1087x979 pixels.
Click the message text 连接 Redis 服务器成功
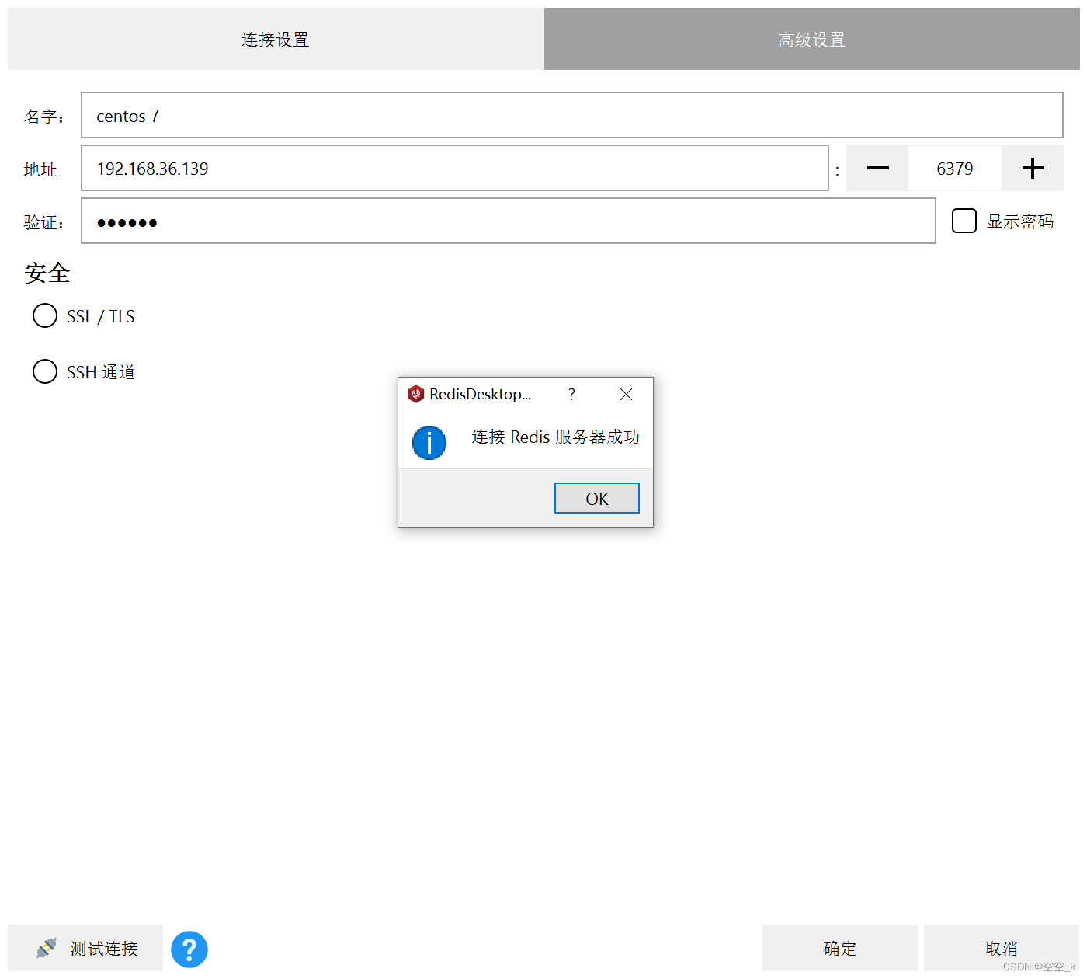[556, 437]
